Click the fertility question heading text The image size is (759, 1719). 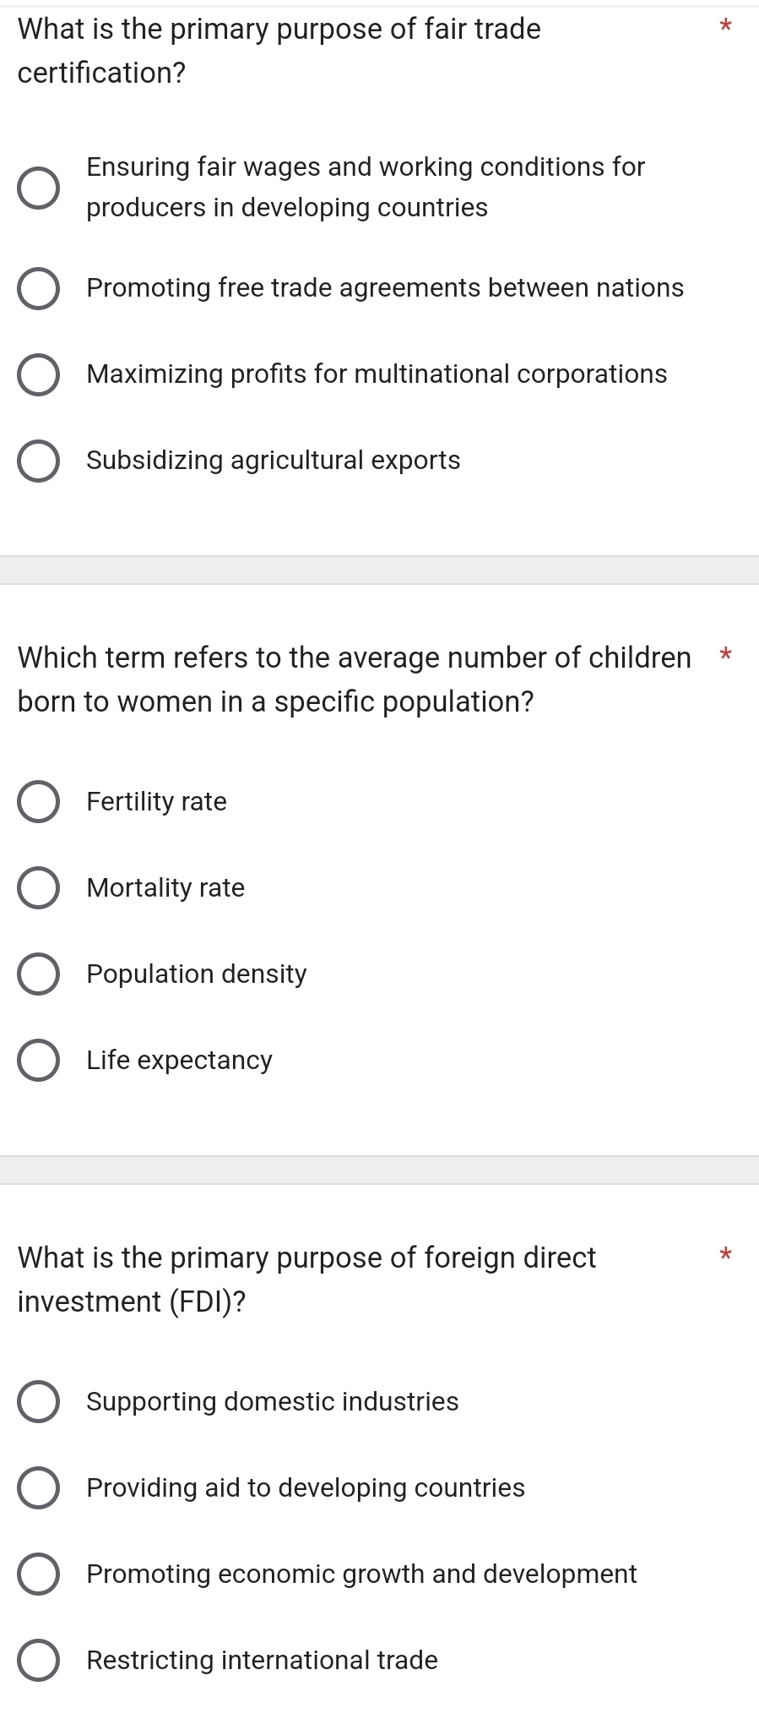[355, 679]
